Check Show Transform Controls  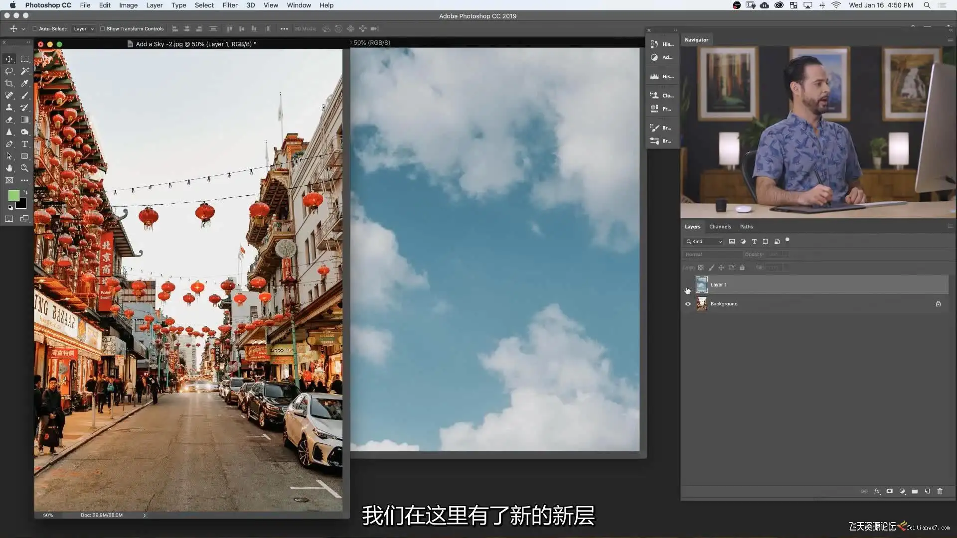tap(103, 29)
